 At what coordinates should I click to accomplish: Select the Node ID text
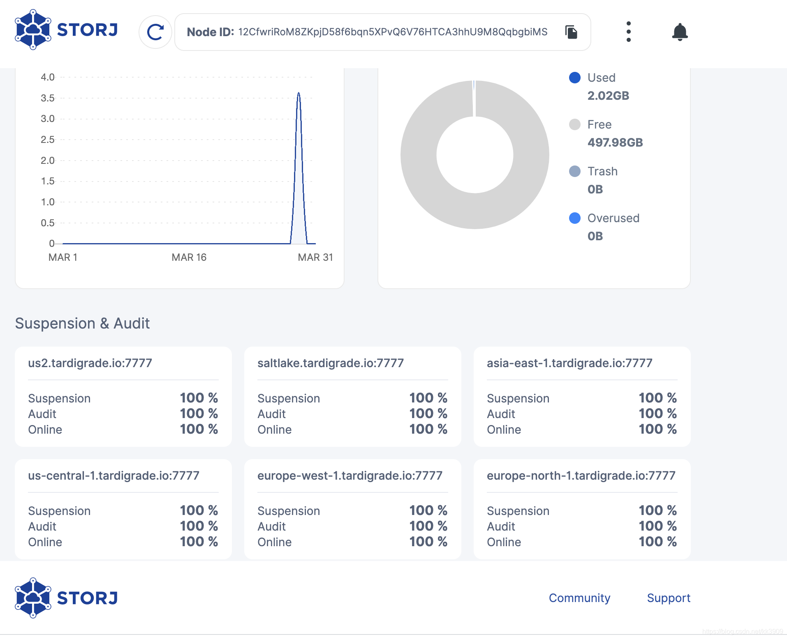pos(393,32)
